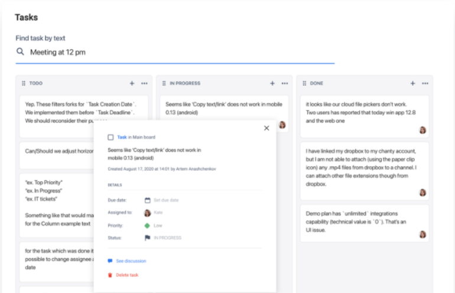Click the calendar icon beside Set due date
This screenshot has width=455, height=293.
coord(148,200)
